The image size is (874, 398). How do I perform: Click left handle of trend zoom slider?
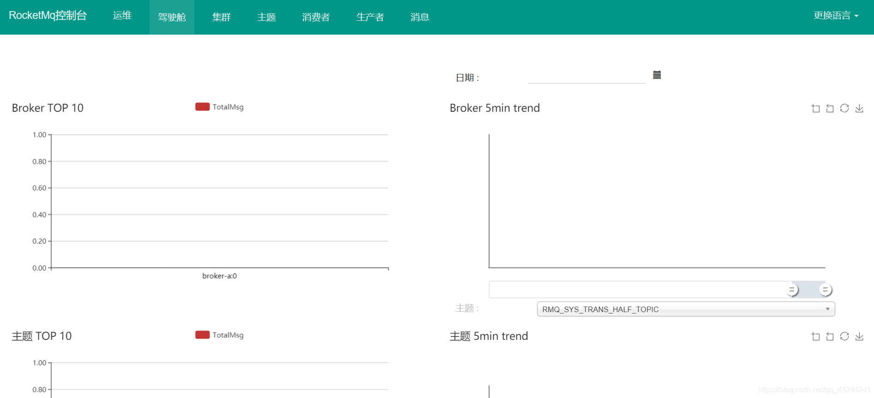pyautogui.click(x=792, y=289)
